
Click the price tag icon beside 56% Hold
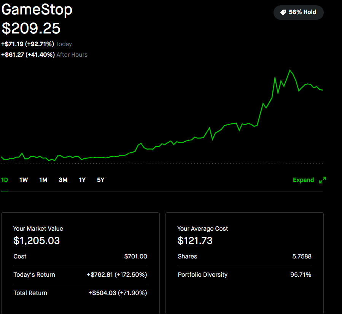tap(283, 12)
